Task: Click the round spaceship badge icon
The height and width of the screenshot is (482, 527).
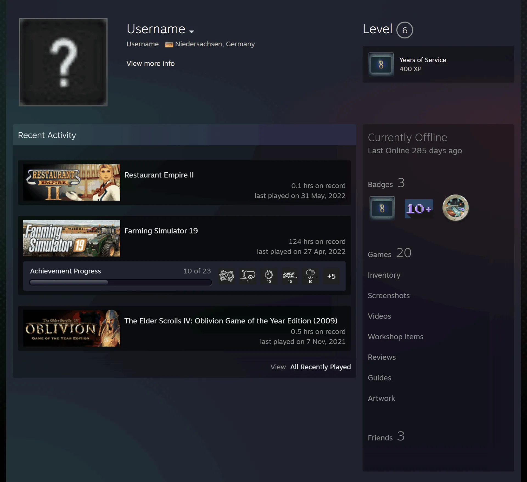Action: point(455,208)
